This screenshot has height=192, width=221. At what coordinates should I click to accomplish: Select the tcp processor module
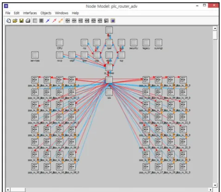click(x=121, y=55)
